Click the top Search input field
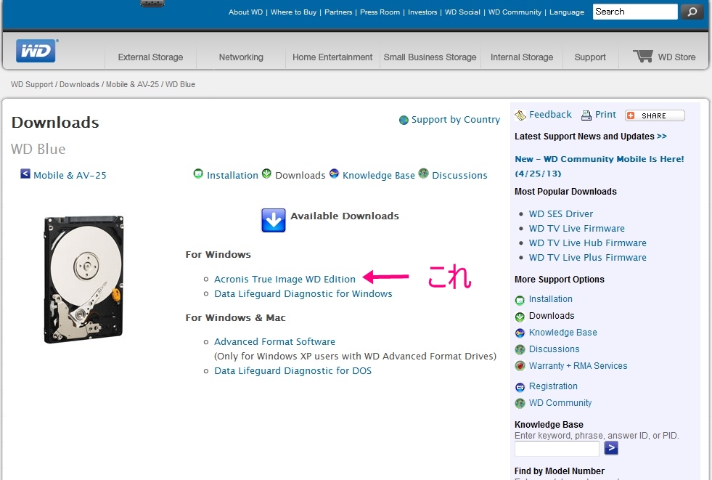This screenshot has height=480, width=712. pos(635,12)
